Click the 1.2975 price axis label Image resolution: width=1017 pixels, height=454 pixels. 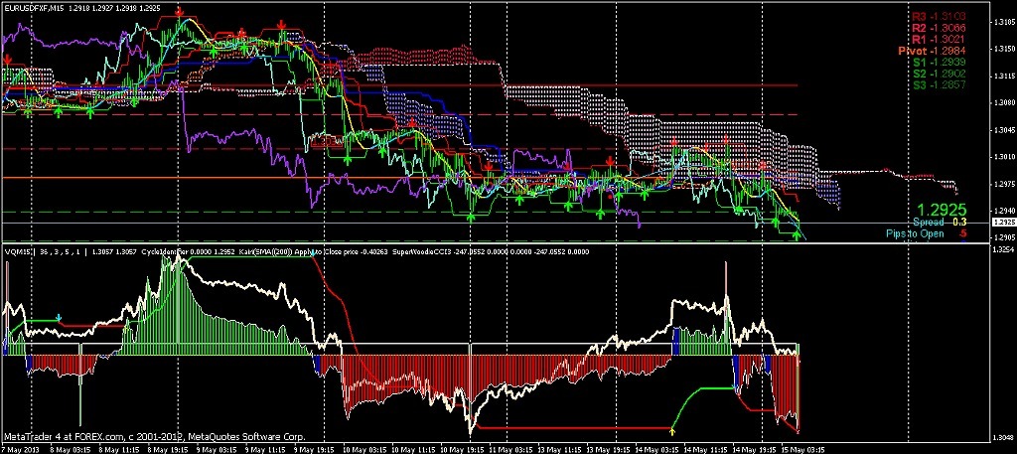1003,184
